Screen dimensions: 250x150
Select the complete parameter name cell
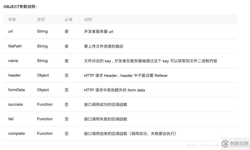pyautogui.click(x=17, y=133)
